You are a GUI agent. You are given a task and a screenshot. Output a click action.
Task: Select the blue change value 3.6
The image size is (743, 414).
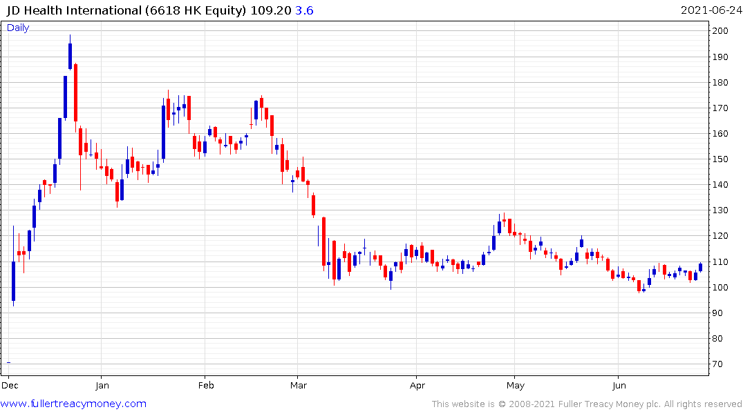(x=304, y=10)
